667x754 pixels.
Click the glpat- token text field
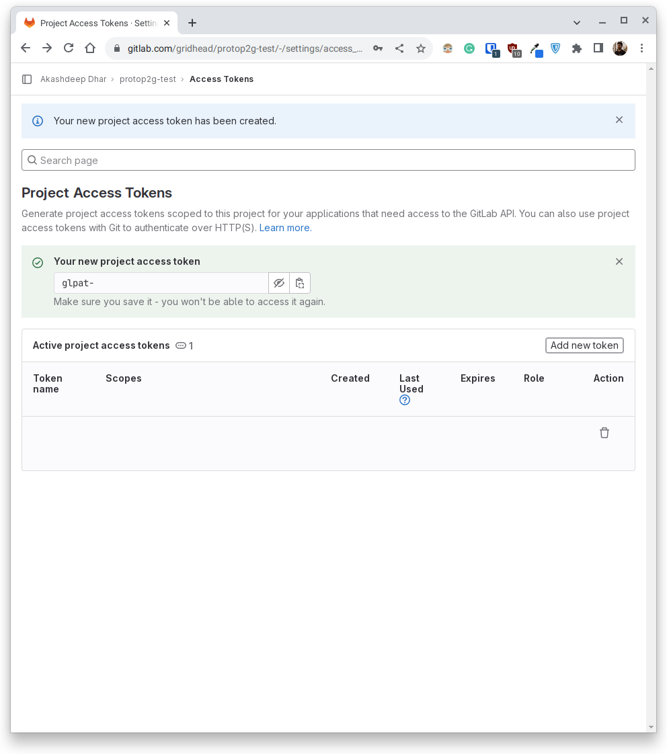coord(161,283)
